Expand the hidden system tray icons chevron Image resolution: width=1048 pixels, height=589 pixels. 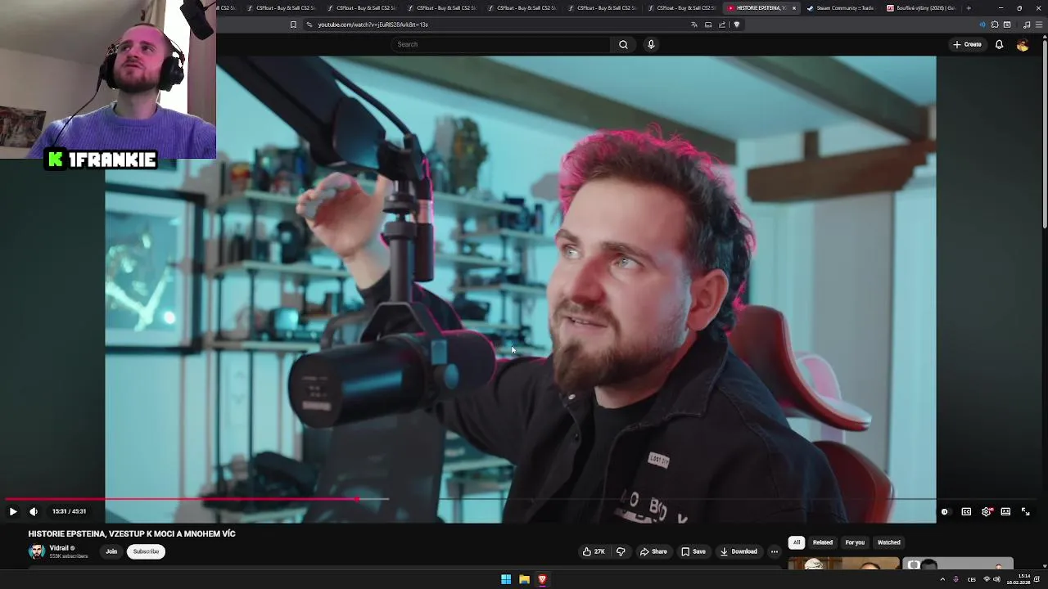pos(942,579)
